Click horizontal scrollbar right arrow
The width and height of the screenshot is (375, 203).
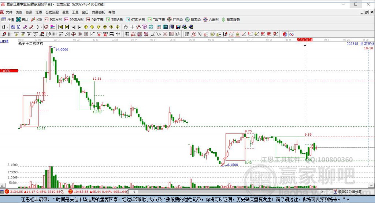coord(322,192)
